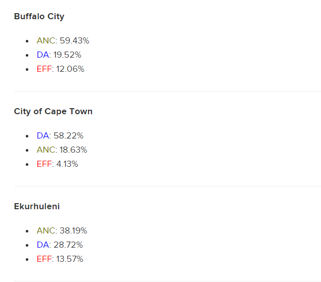This screenshot has height=282, width=321.
Task: Click the 12.06% EFF result text
Action: click(x=70, y=69)
